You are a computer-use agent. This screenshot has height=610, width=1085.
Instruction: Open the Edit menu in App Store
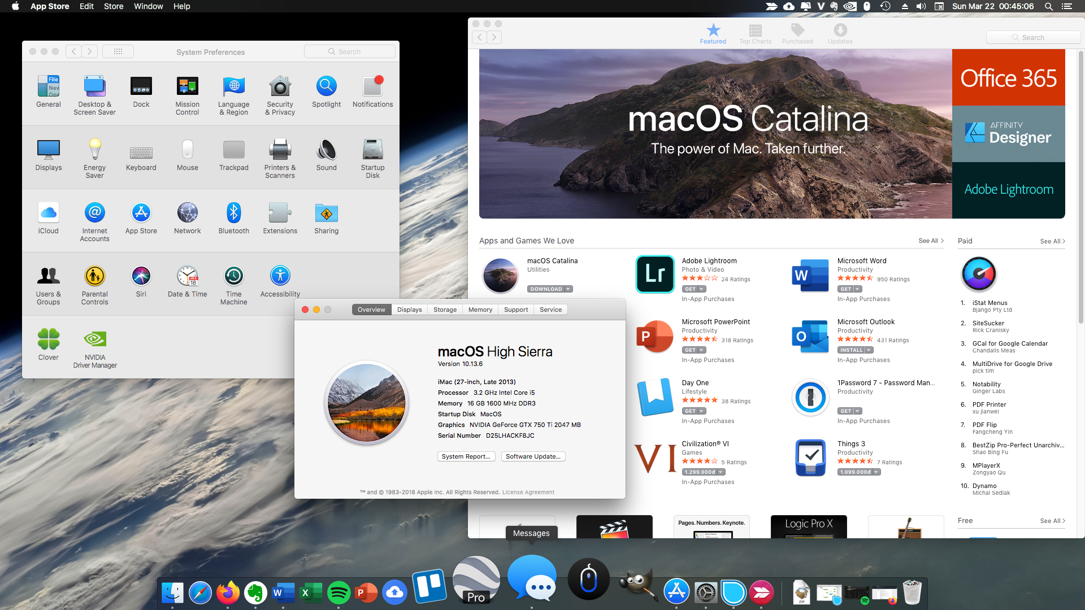(86, 7)
